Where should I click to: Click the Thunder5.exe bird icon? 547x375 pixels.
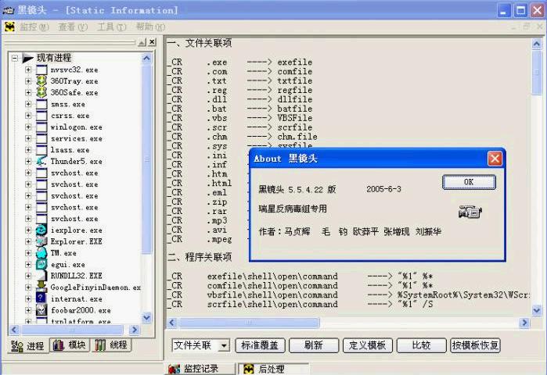pyautogui.click(x=41, y=161)
